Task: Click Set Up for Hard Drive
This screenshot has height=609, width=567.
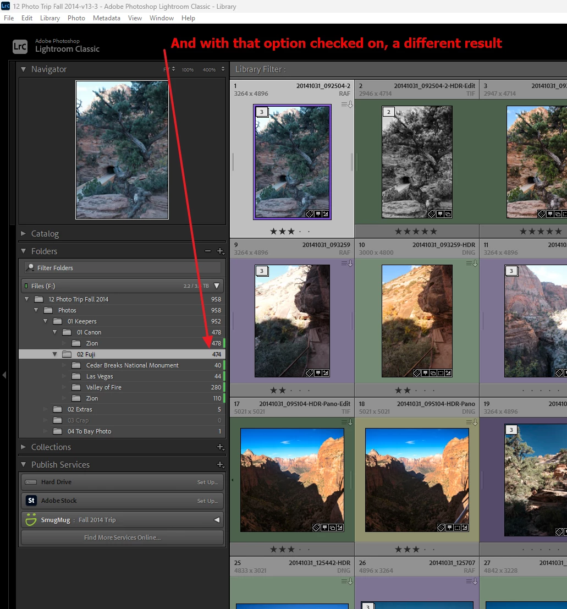Action: (x=207, y=482)
